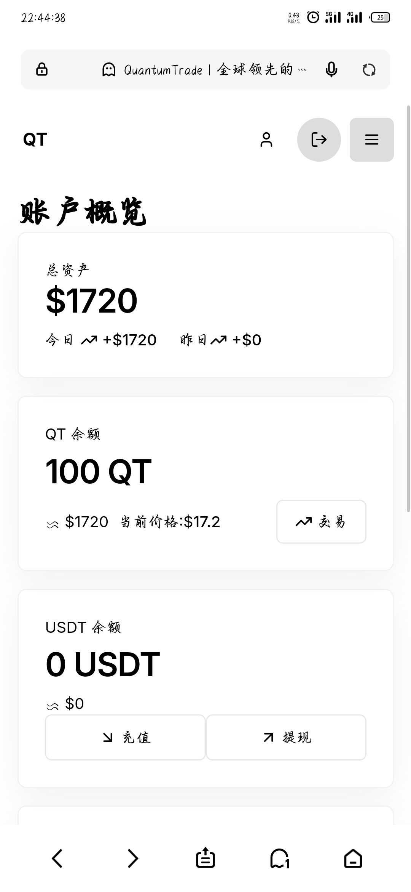Tap the lock icon in address bar
Viewport: 411px width, 892px height.
pos(42,70)
